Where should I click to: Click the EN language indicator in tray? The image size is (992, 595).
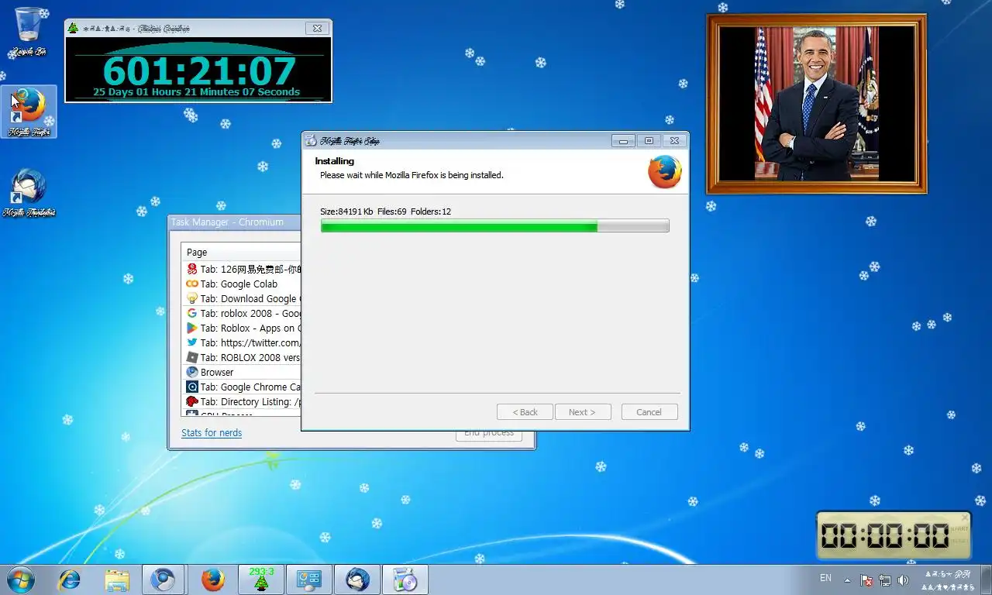pos(825,578)
